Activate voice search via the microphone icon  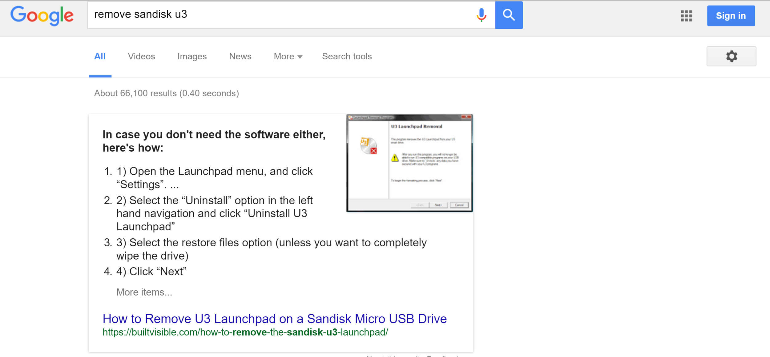[481, 15]
